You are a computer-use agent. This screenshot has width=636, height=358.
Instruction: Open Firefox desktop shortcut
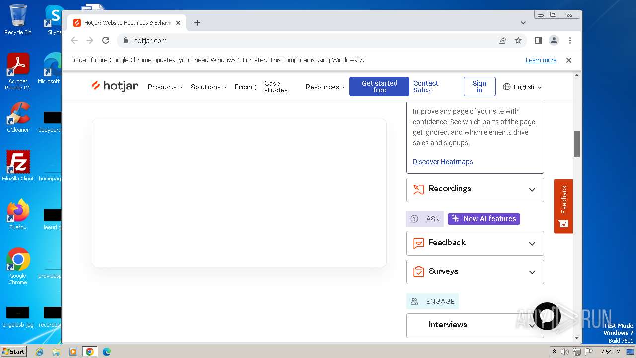pos(18,215)
